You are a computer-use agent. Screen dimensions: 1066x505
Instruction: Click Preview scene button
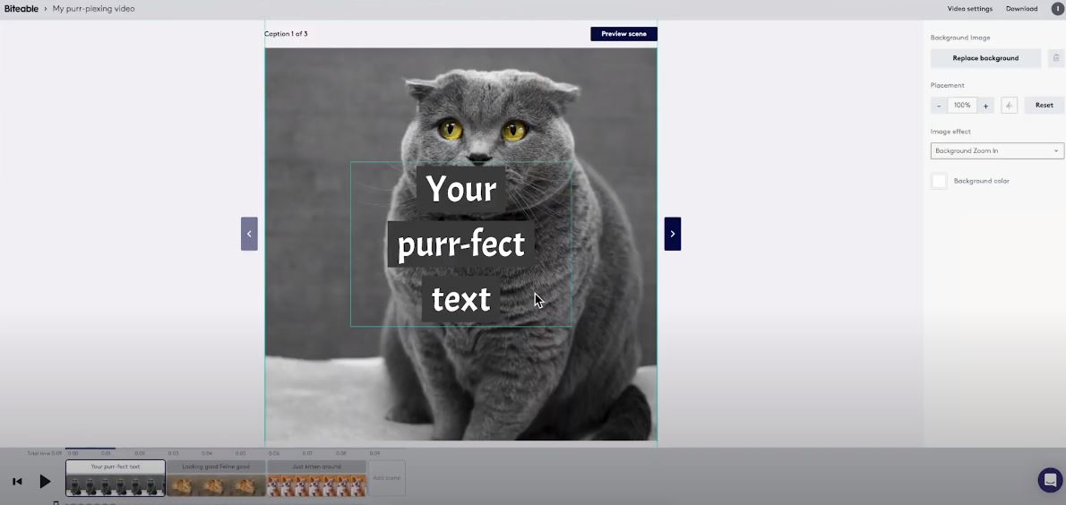623,34
